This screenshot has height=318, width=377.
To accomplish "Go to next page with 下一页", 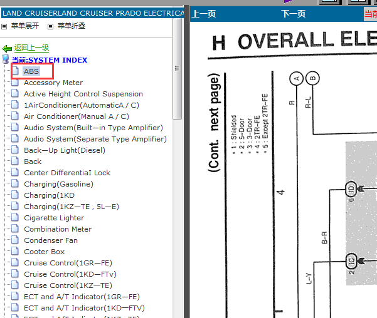I will tap(294, 14).
